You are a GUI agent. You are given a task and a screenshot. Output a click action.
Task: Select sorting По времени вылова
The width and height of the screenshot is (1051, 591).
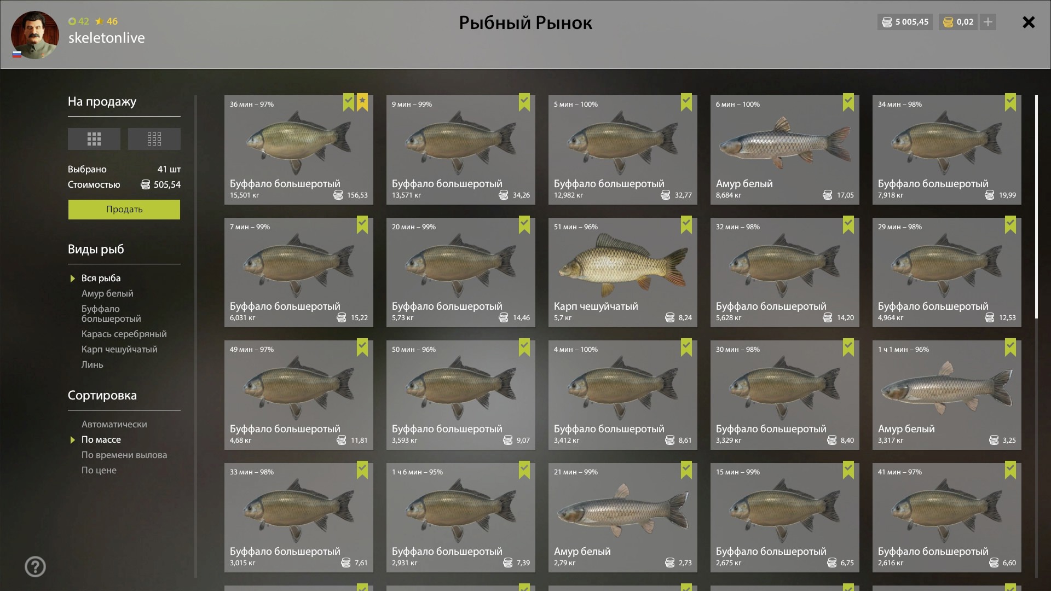click(x=124, y=455)
